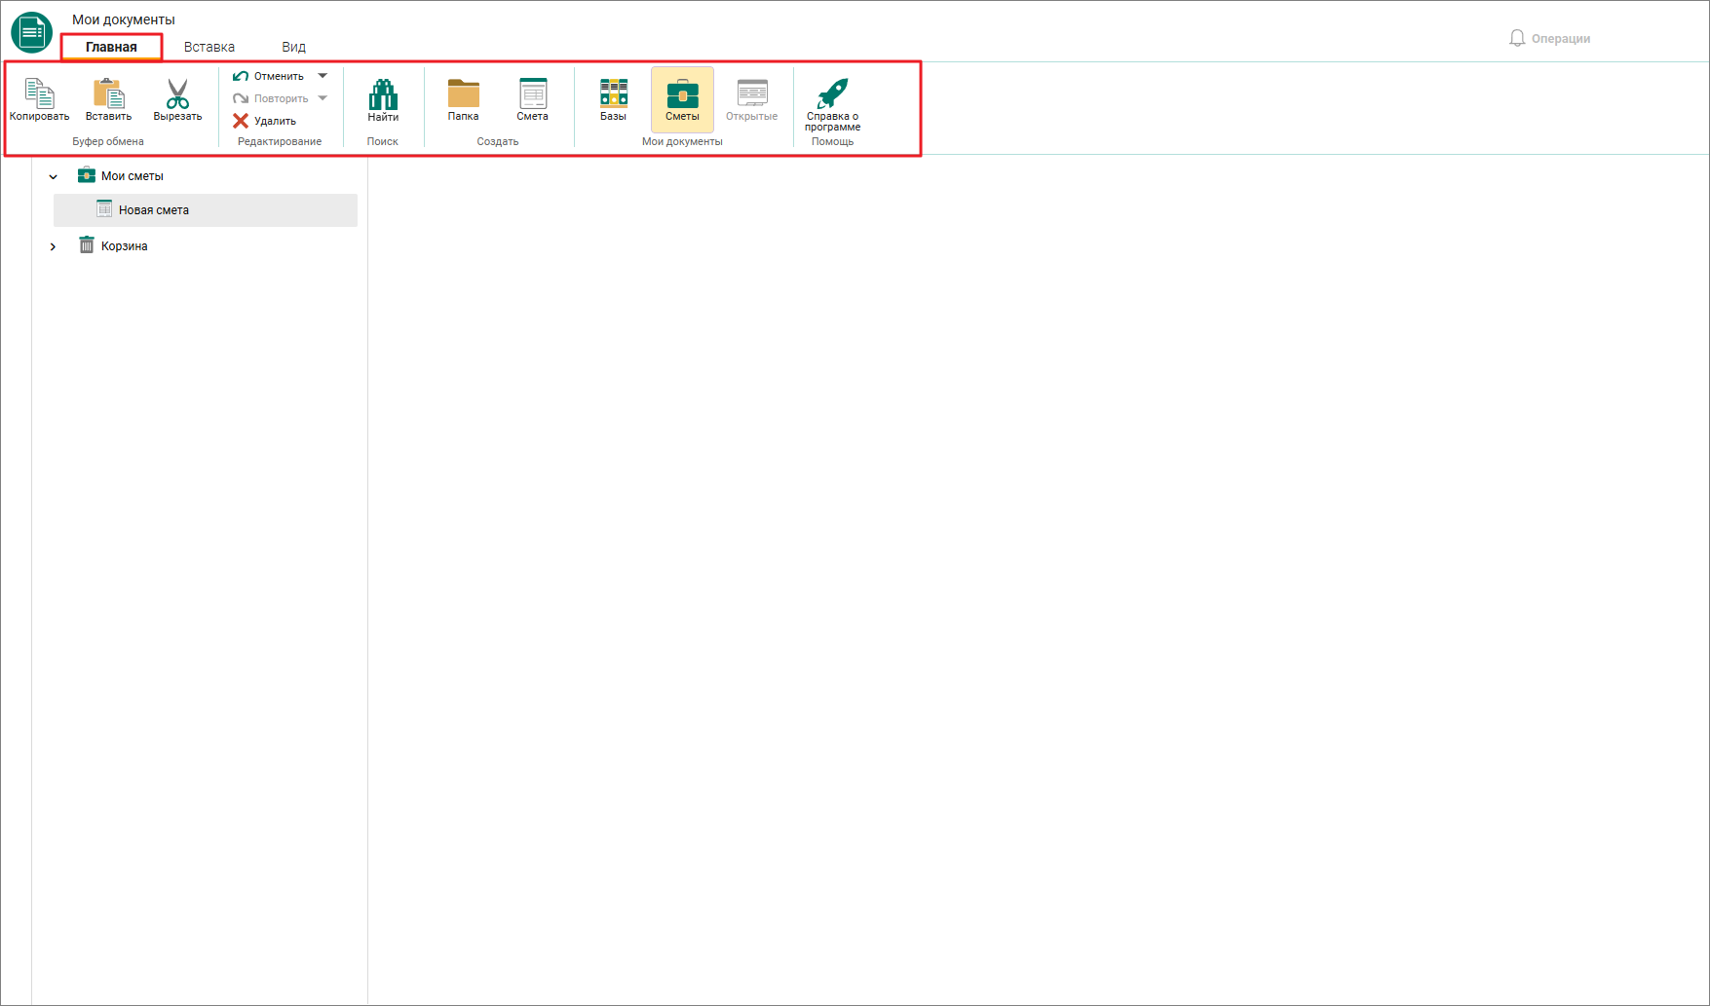Switch to the Вид tab
Viewport: 1710px width, 1006px height.
tap(293, 47)
